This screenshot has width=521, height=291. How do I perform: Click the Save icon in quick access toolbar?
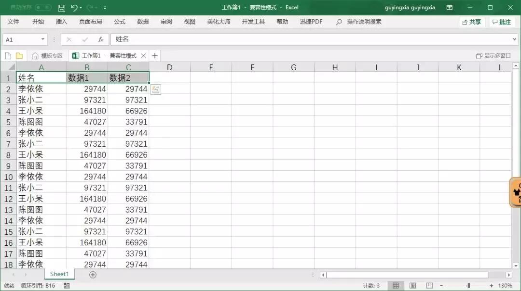click(62, 7)
